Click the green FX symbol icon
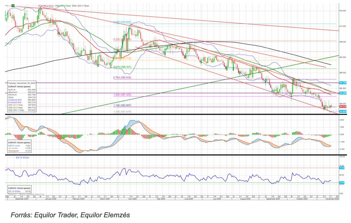The width and height of the screenshot is (351, 223). [x=12, y=6]
